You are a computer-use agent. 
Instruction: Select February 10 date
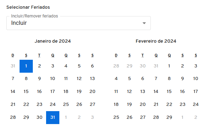tap(196, 79)
